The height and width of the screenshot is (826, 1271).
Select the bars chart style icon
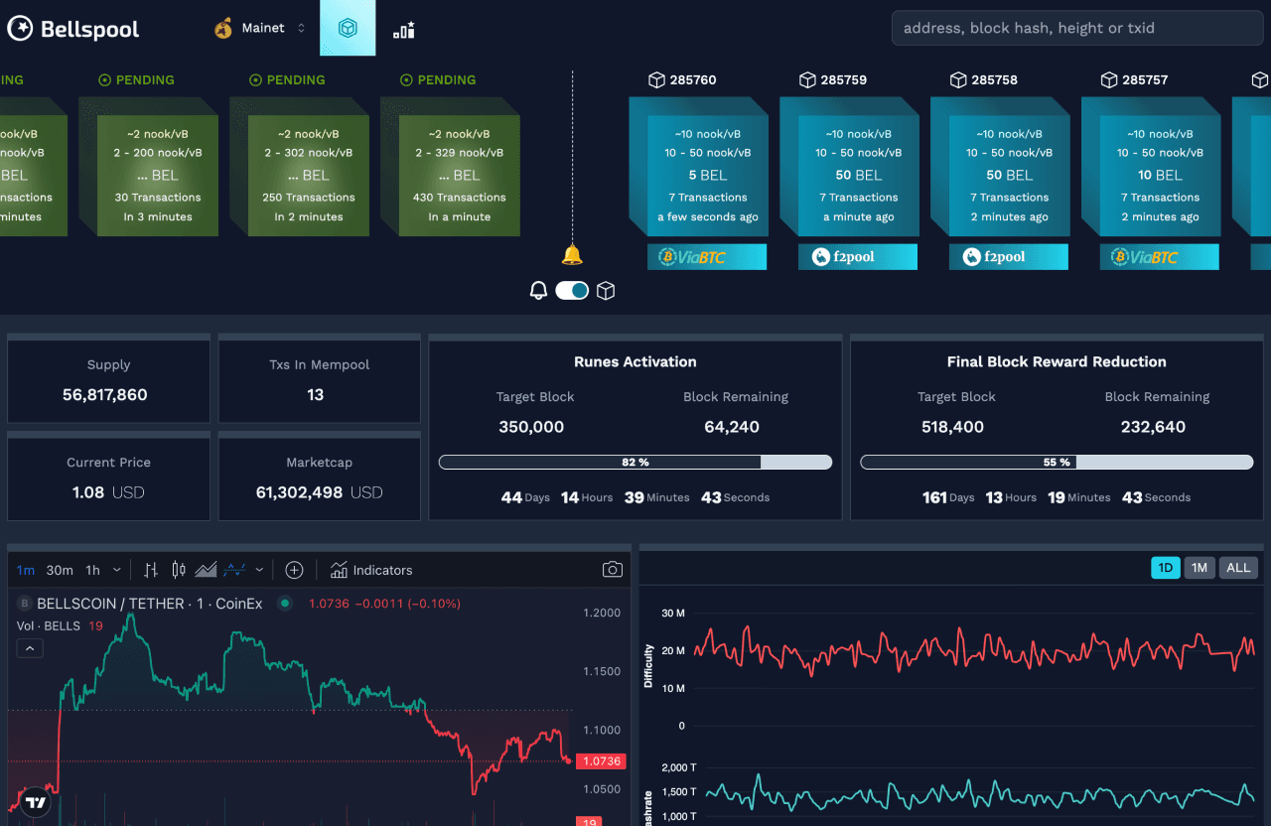pyautogui.click(x=151, y=570)
